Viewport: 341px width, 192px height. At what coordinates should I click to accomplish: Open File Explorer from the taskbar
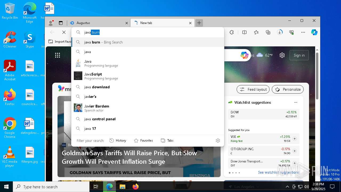(x=122, y=187)
